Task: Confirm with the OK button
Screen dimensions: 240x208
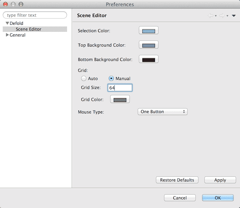Action: [x=218, y=198]
